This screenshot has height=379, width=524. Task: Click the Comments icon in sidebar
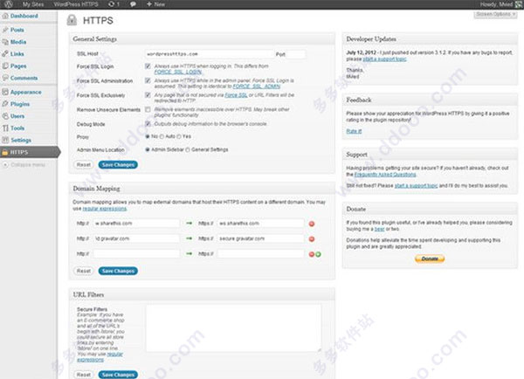click(5, 78)
